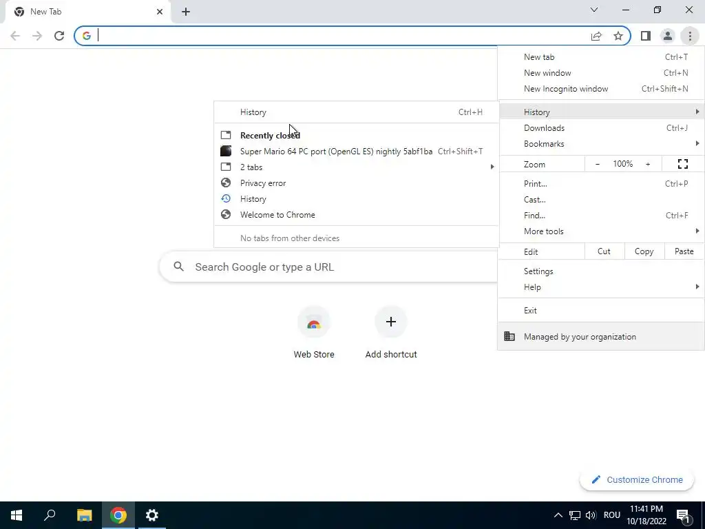
Task: Open the Downloads menu entry
Action: (x=601, y=128)
